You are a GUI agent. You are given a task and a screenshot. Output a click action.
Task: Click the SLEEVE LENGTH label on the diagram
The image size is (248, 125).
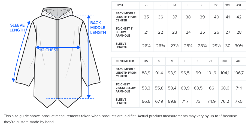(x=17, y=28)
